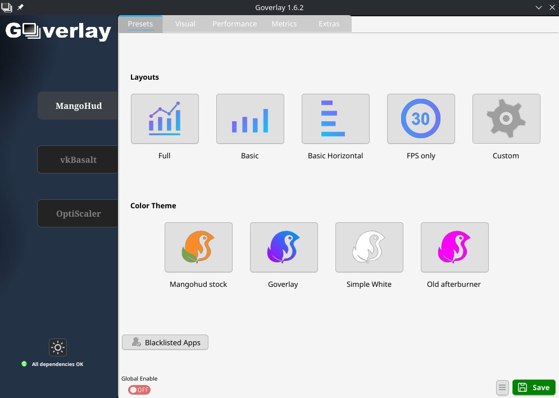Select the Old afterburner color theme
Screen dimensions: 559x398
(454, 247)
